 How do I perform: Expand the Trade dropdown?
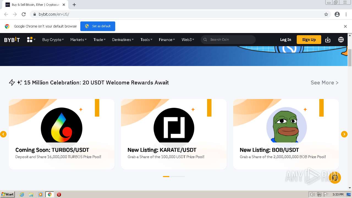(99, 40)
